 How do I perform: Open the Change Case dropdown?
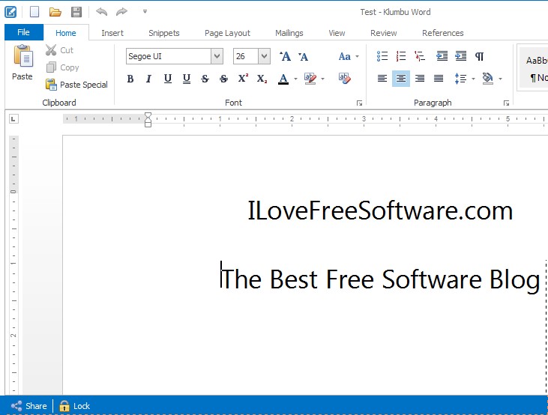349,56
